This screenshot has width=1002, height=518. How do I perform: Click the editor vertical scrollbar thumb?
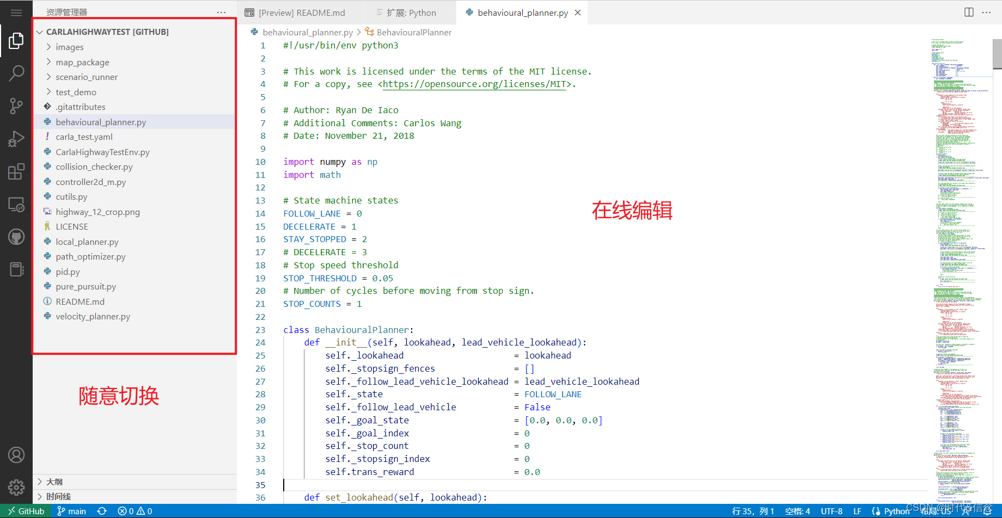tap(997, 54)
